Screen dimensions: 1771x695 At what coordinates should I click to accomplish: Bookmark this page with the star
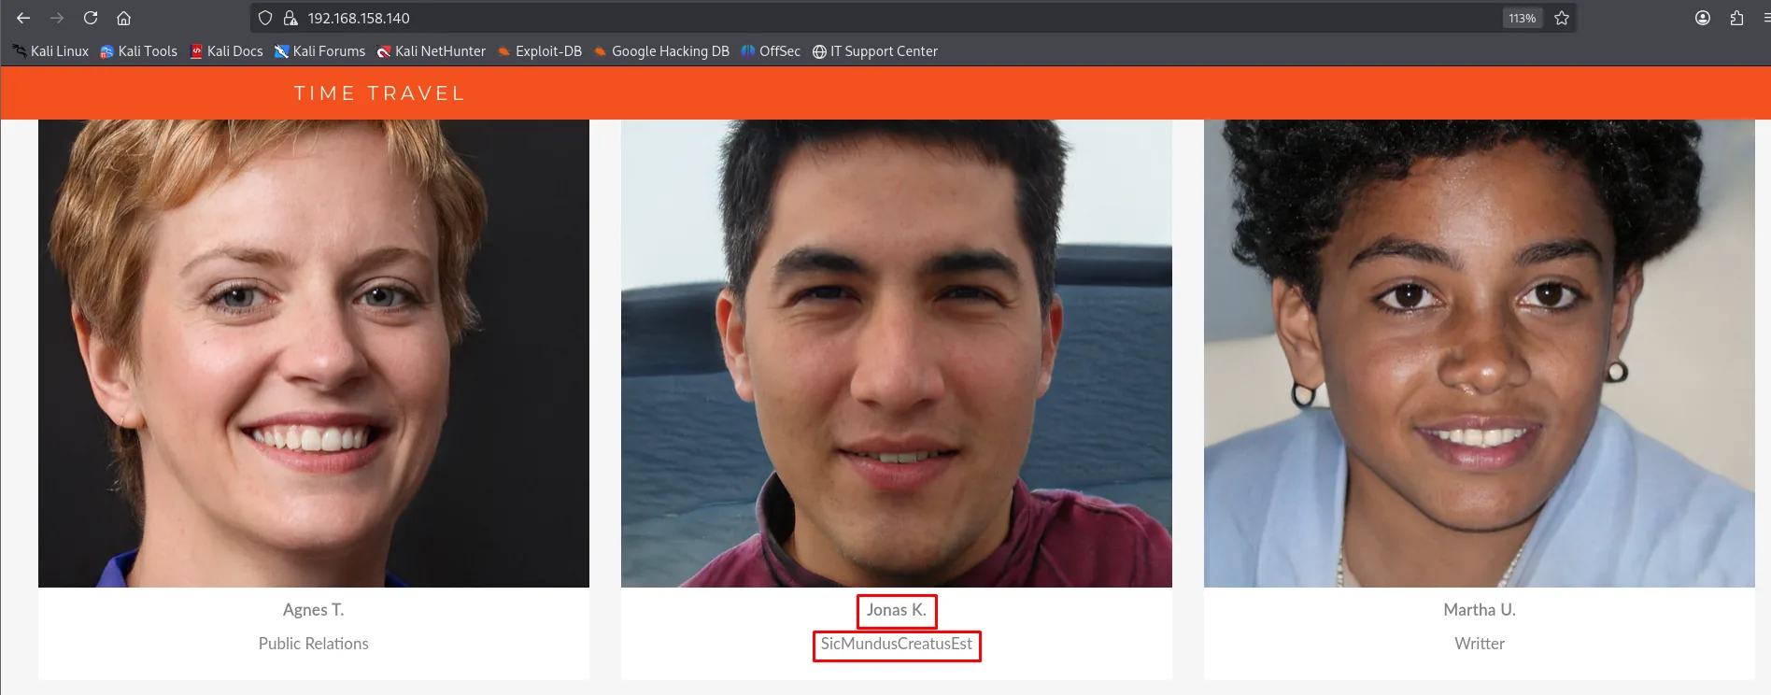[x=1562, y=18]
